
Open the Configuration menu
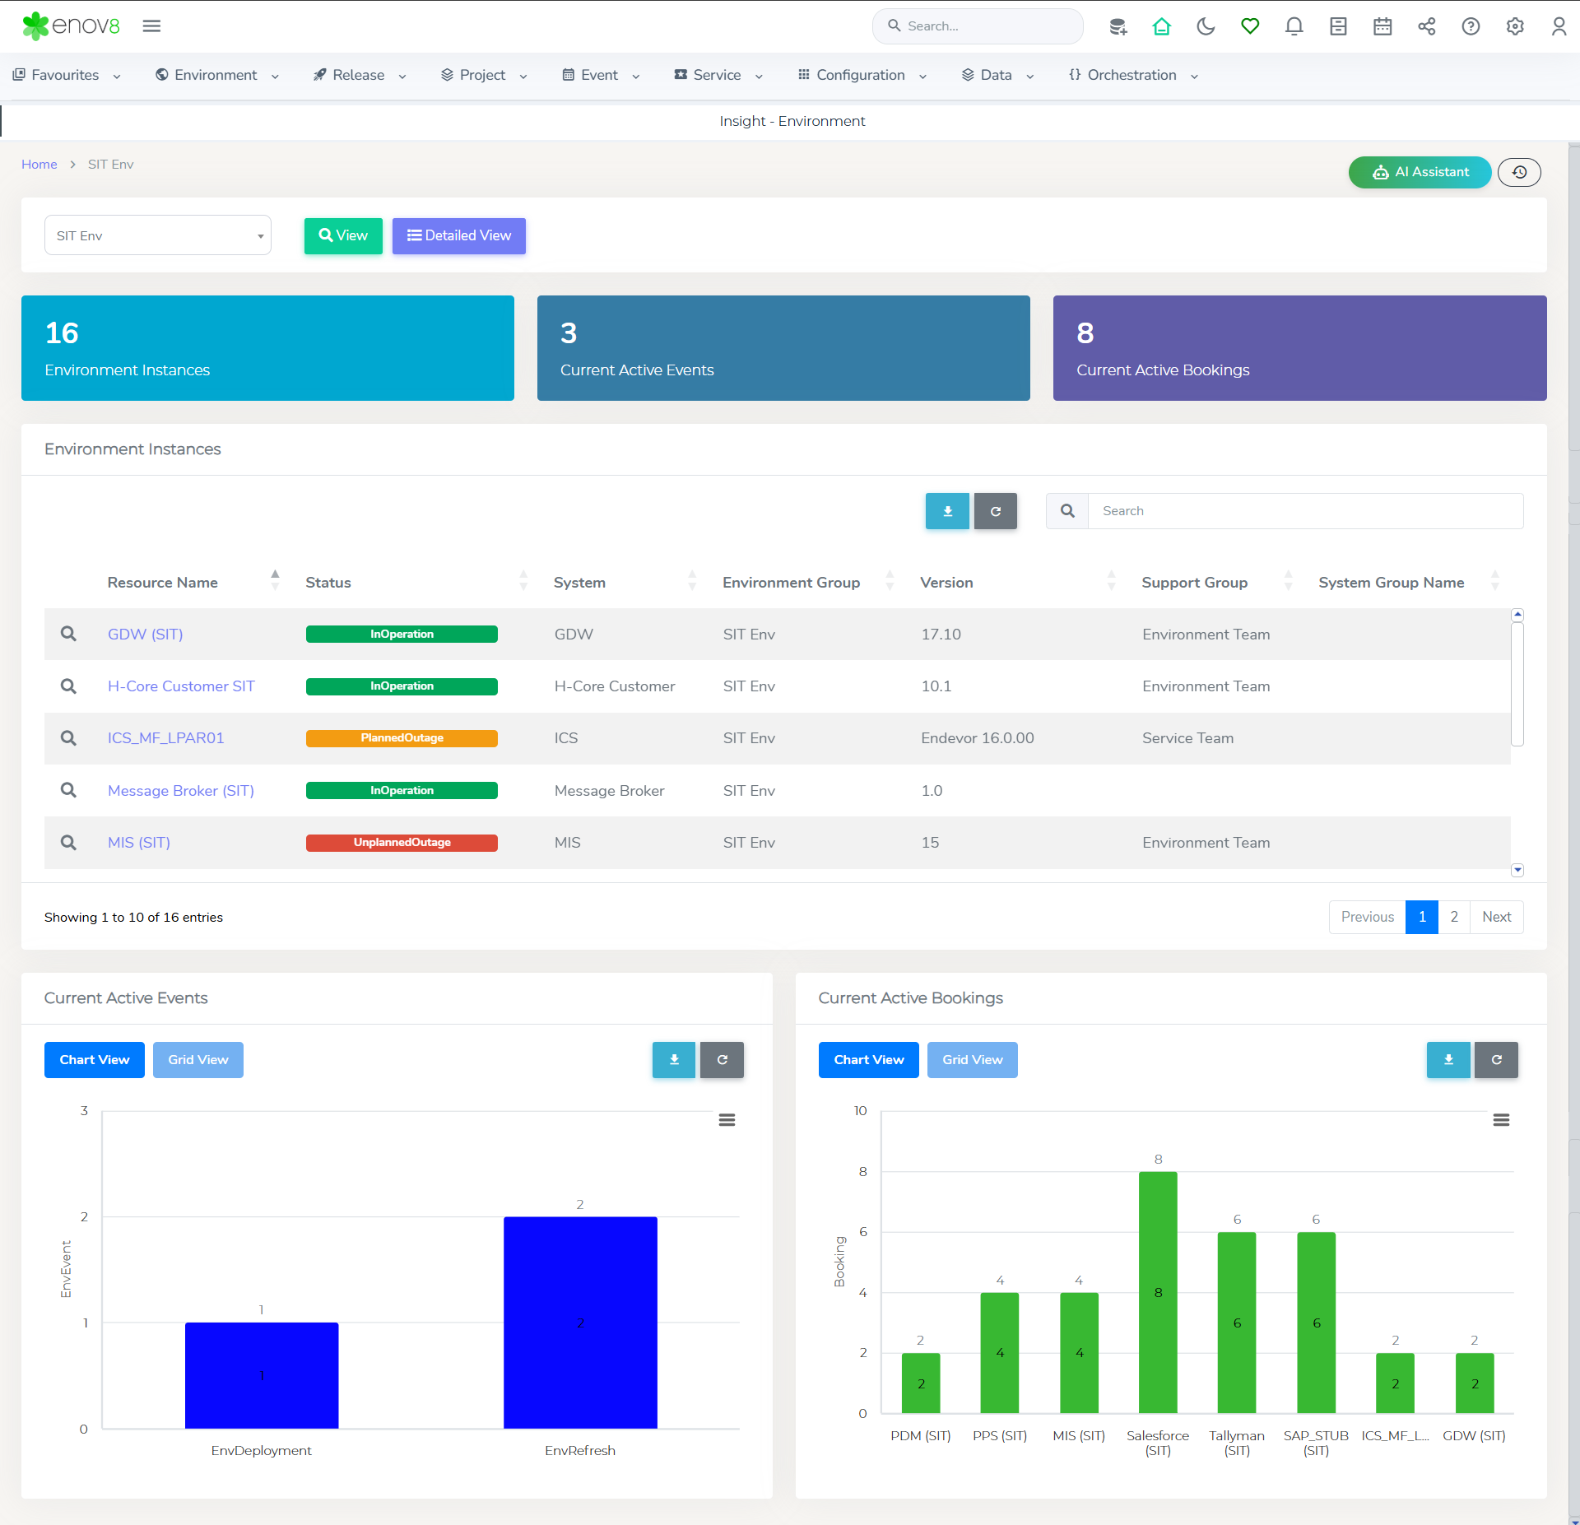[x=861, y=75]
